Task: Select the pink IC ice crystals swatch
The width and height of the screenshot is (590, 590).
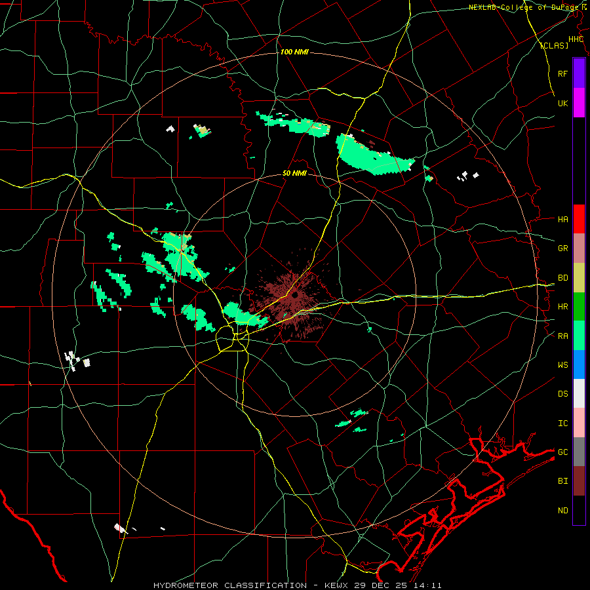Action: [579, 423]
